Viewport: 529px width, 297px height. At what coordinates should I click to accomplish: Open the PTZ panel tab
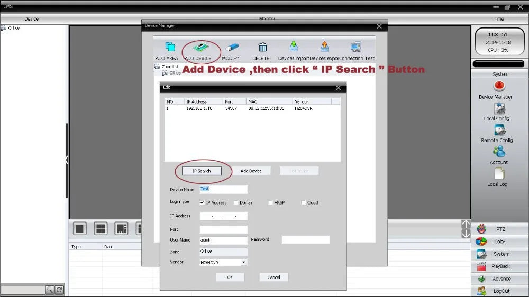pyautogui.click(x=500, y=229)
